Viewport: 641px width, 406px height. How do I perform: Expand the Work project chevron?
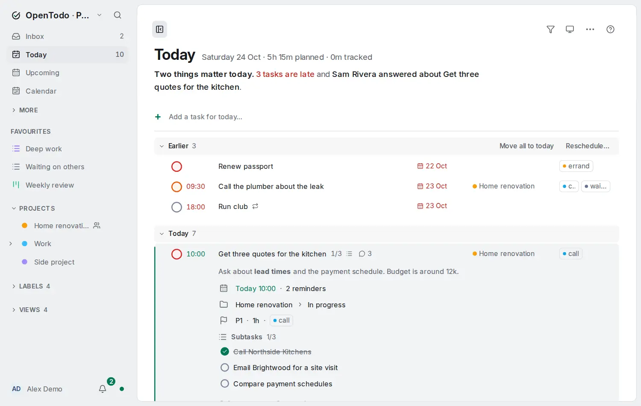click(x=11, y=244)
